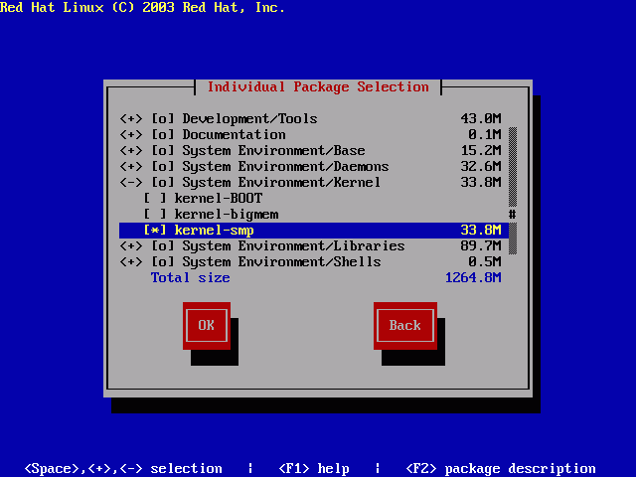Toggle the System Environment/Base checkbox
Image resolution: width=636 pixels, height=477 pixels.
[x=163, y=150]
